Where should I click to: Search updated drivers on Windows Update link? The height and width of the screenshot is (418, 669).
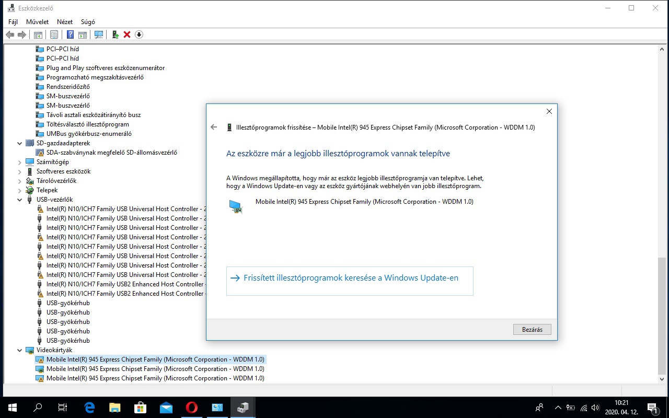pos(350,281)
